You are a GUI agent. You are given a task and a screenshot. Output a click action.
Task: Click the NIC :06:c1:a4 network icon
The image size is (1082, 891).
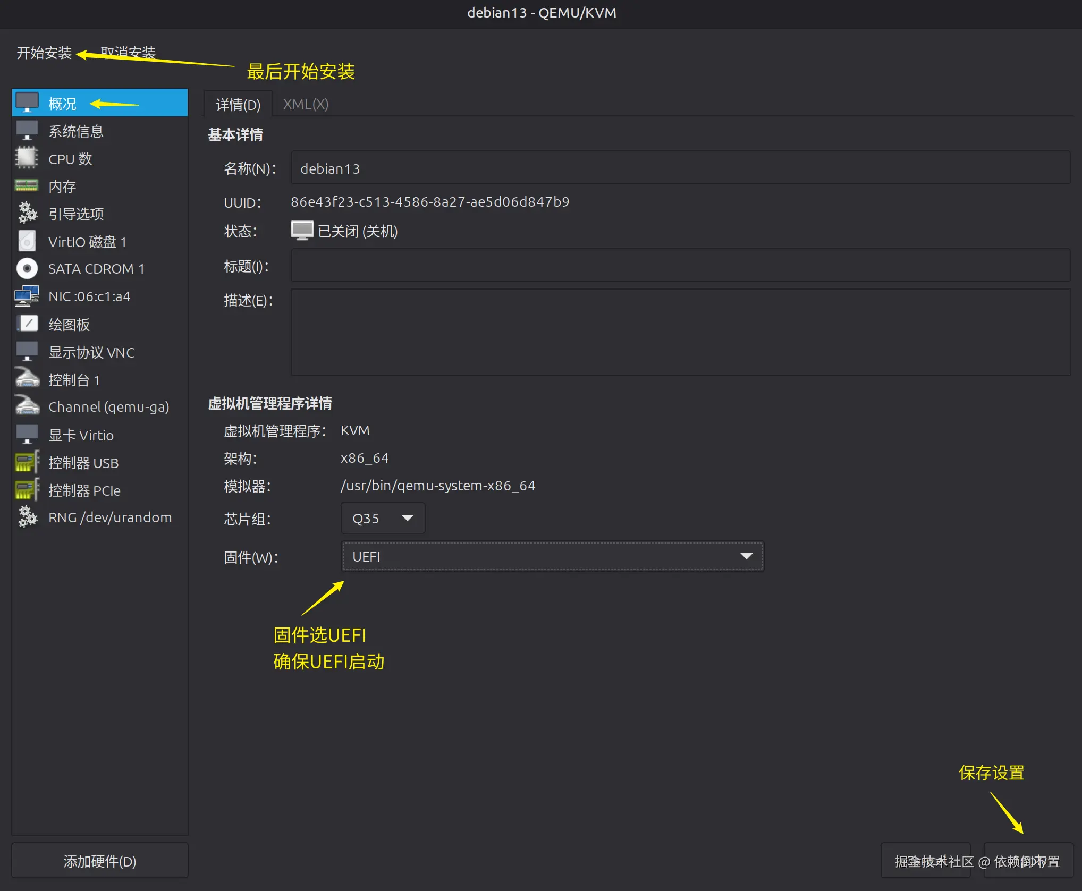tap(27, 296)
